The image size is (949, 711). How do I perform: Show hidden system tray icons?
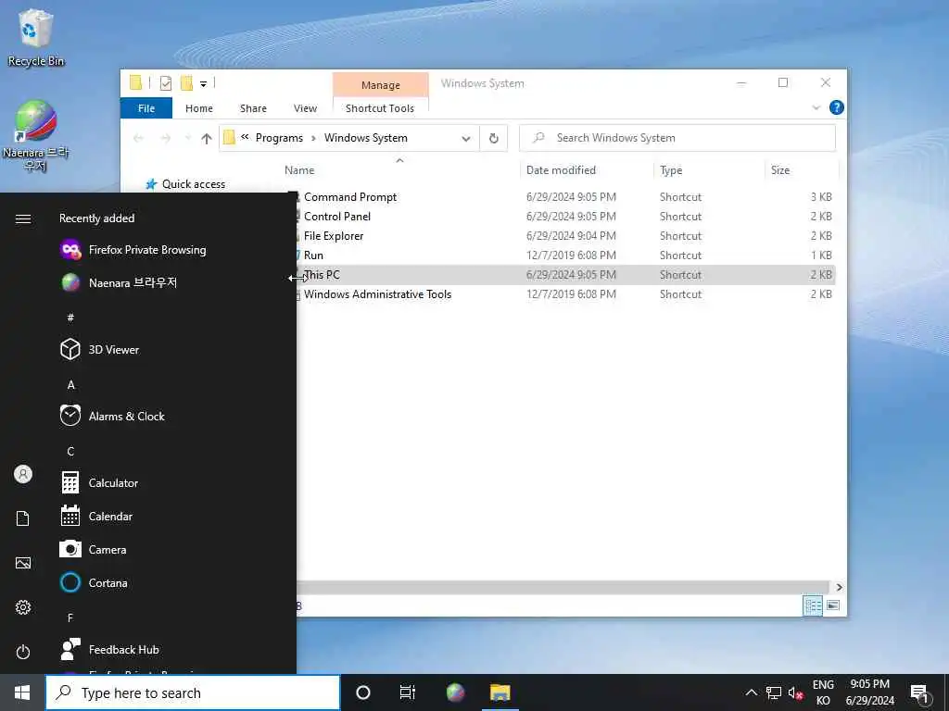[x=751, y=692]
